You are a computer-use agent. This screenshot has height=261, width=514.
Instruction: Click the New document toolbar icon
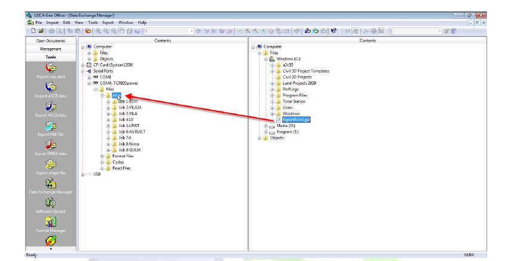(33, 31)
